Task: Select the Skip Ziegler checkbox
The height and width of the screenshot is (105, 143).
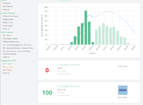Action: (x=3, y=26)
